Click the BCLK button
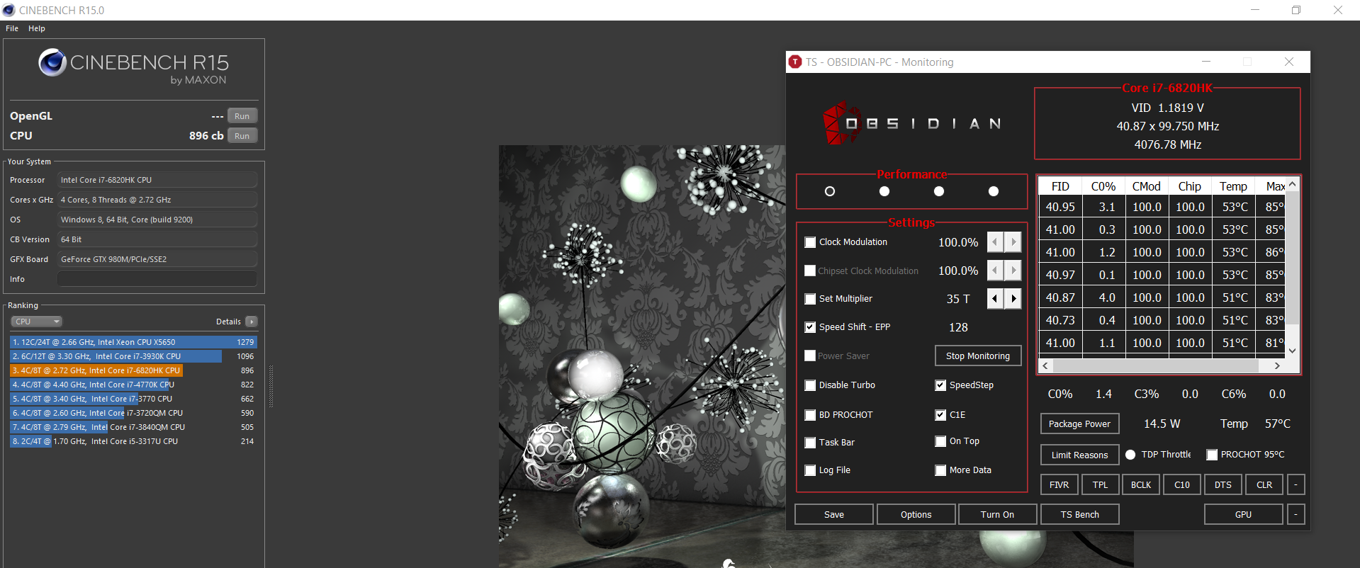1360x568 pixels. [1141, 484]
